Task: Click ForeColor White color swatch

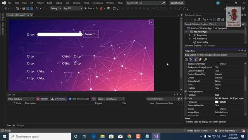Action: click(217, 102)
